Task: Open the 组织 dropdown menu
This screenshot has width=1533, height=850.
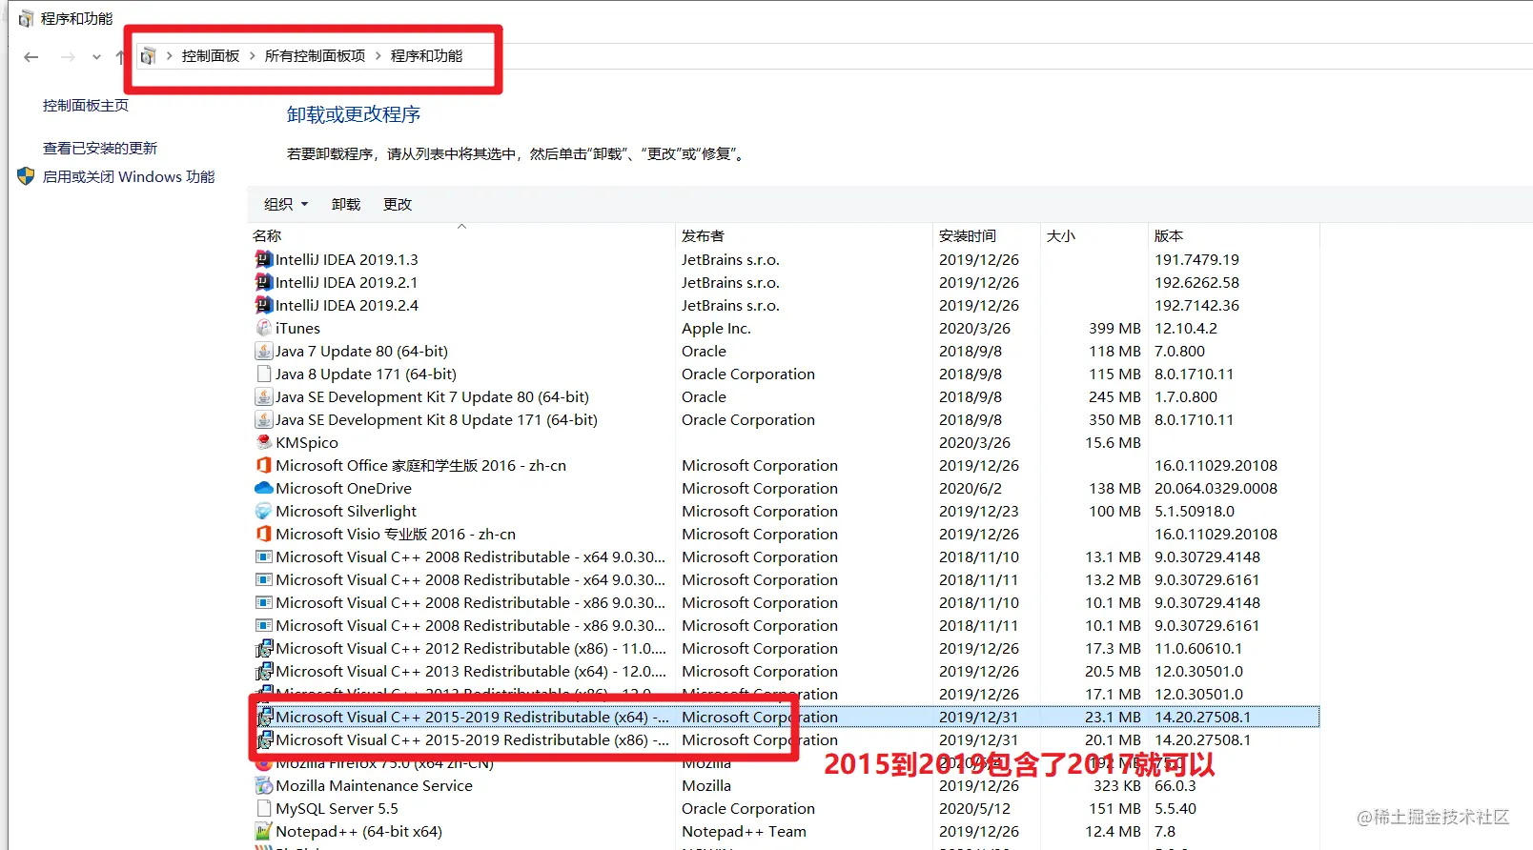Action: (286, 204)
